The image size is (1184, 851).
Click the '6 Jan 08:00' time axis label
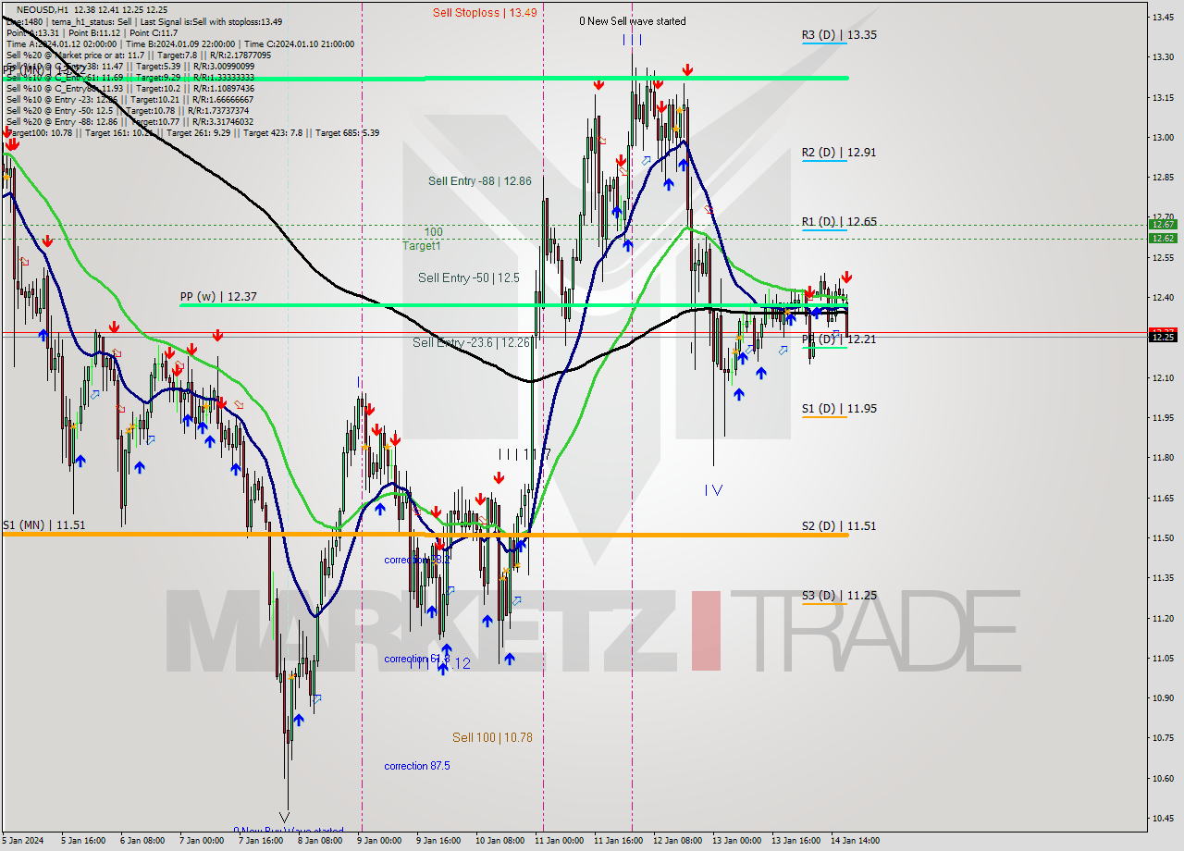click(x=144, y=841)
